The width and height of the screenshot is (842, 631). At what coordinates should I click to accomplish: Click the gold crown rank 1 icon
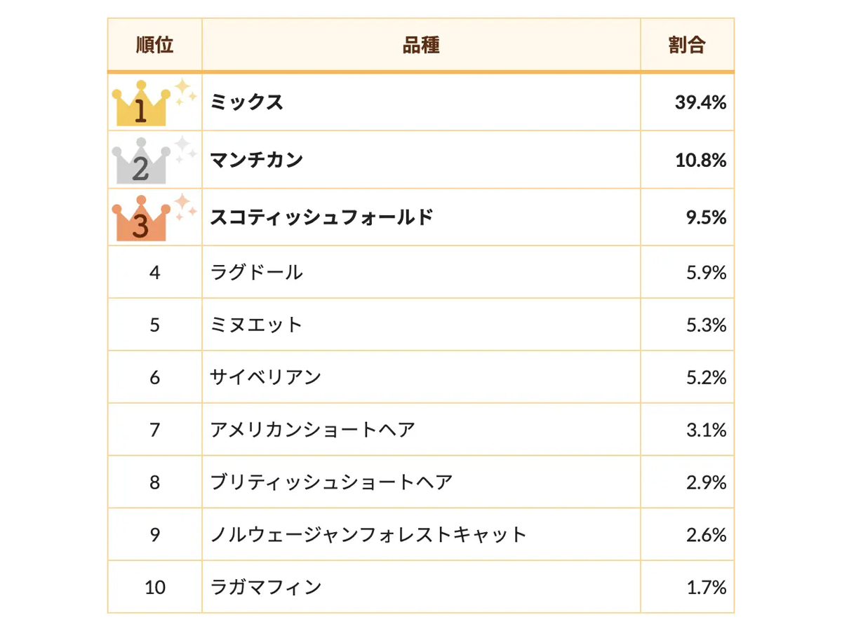154,102
